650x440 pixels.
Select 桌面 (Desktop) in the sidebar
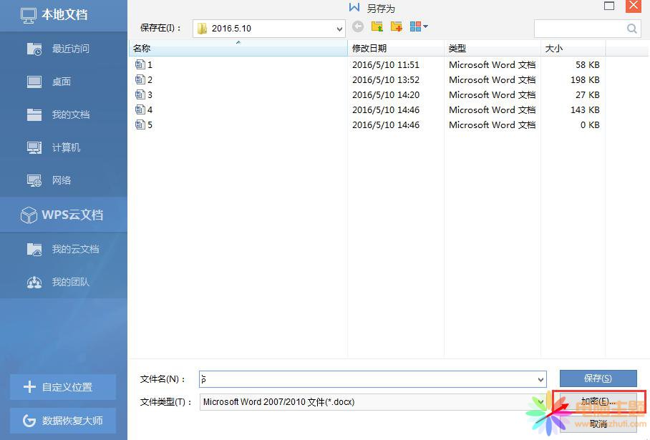[61, 82]
